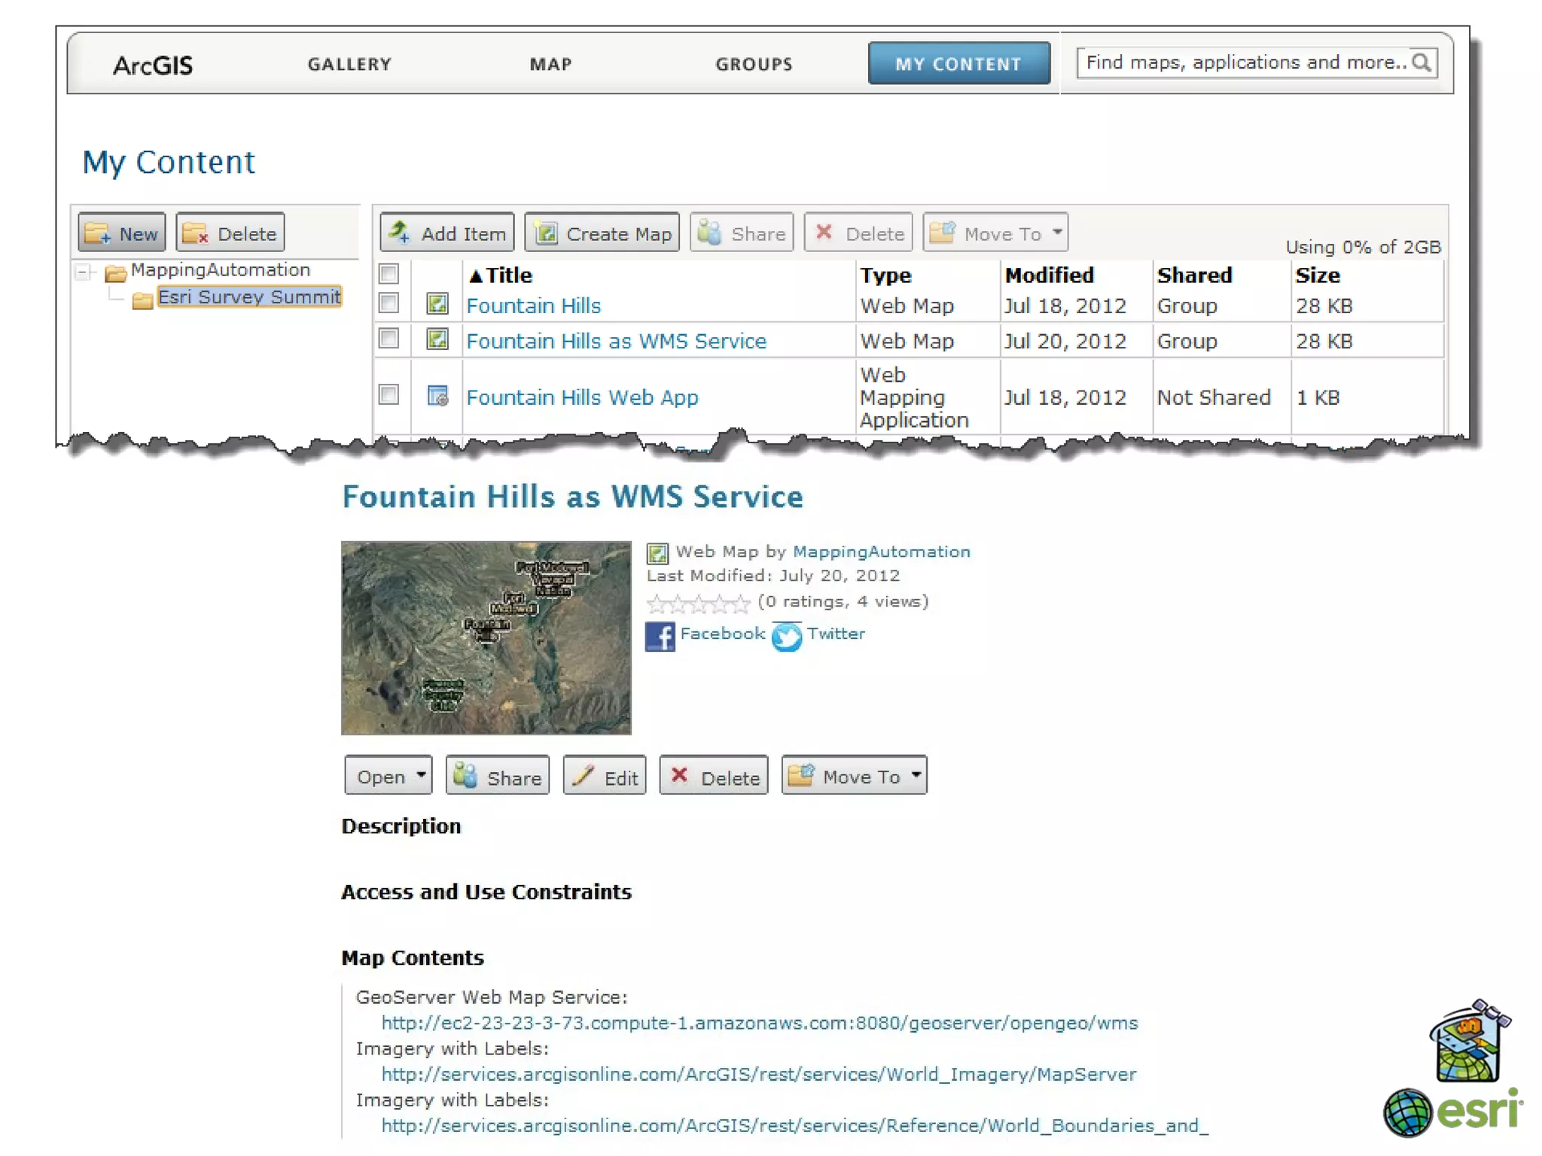
Task: Rate the map using the stars
Action: point(698,603)
